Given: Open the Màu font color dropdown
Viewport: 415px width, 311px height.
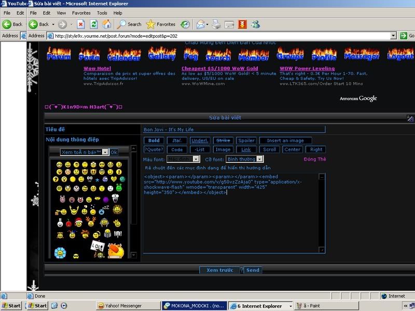Looking at the screenshot, I should [x=196, y=159].
